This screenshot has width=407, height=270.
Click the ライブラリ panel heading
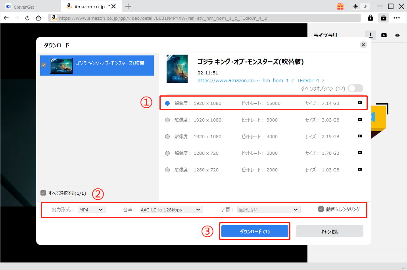click(325, 35)
